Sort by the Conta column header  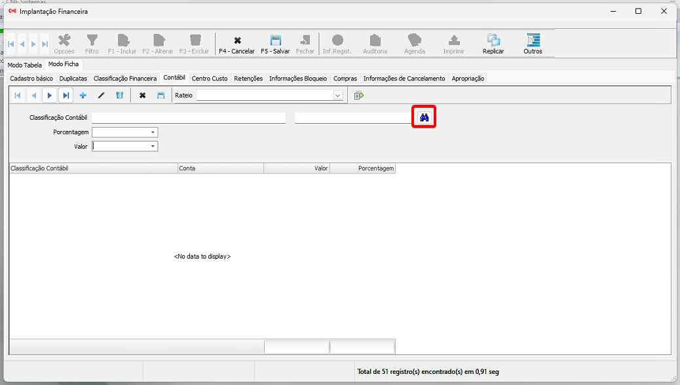220,168
